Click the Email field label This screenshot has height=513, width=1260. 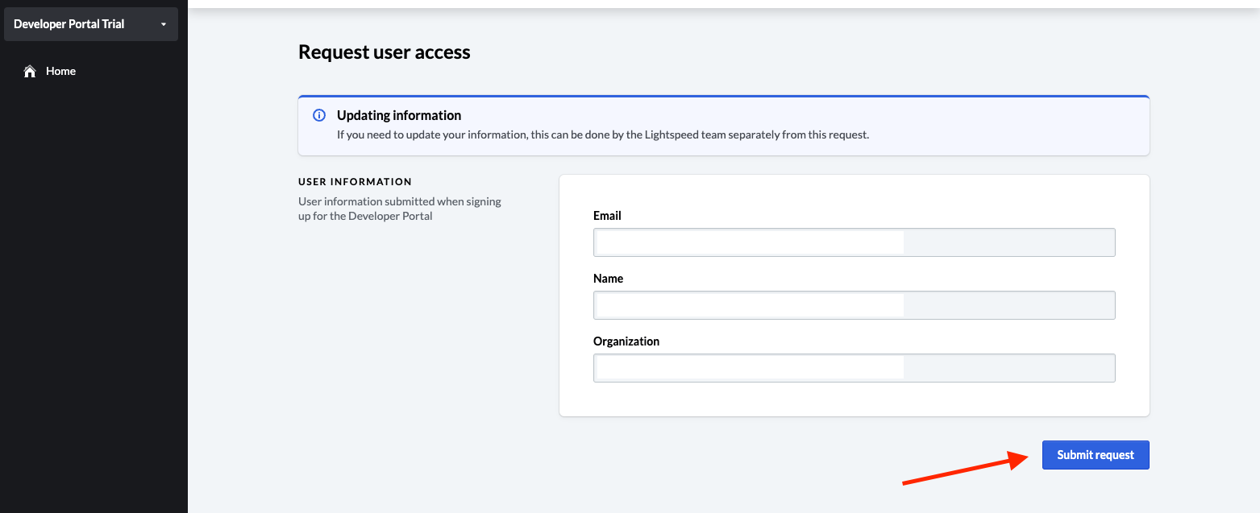tap(607, 216)
